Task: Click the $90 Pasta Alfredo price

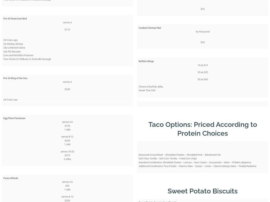Action: 67,186
